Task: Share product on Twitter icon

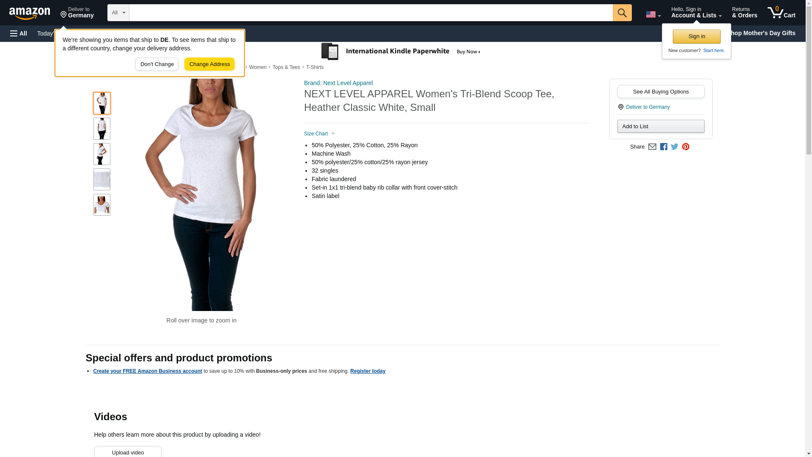Action: (x=675, y=147)
